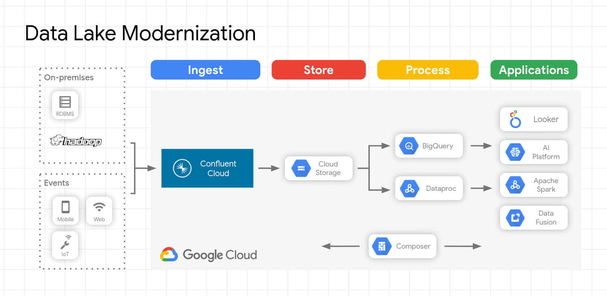
Task: Click the RDBMS database icon
Action: [x=65, y=102]
